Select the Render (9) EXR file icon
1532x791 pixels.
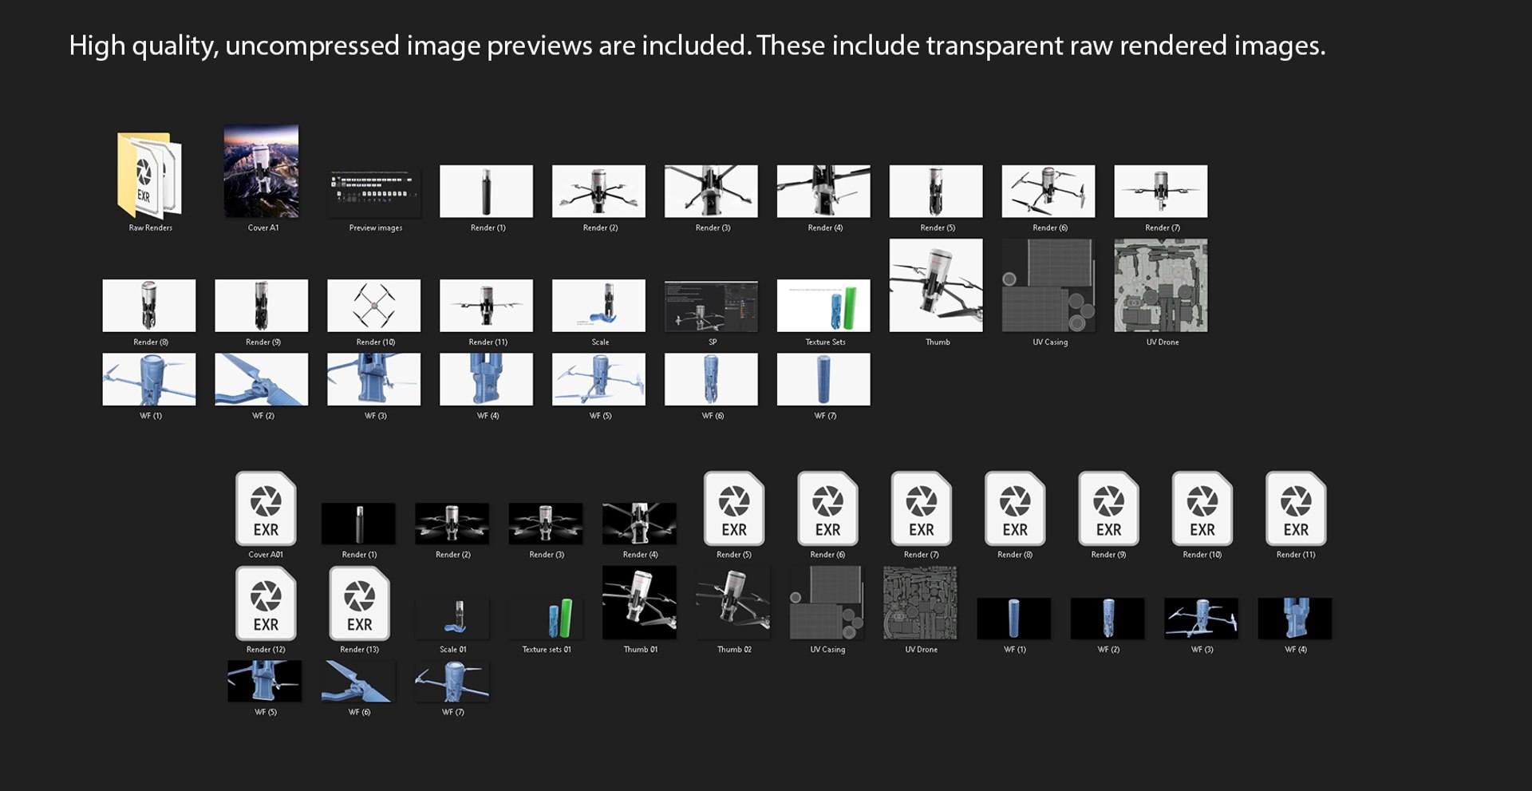point(1109,508)
